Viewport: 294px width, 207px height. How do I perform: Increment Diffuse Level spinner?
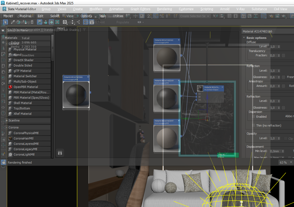point(279,46)
